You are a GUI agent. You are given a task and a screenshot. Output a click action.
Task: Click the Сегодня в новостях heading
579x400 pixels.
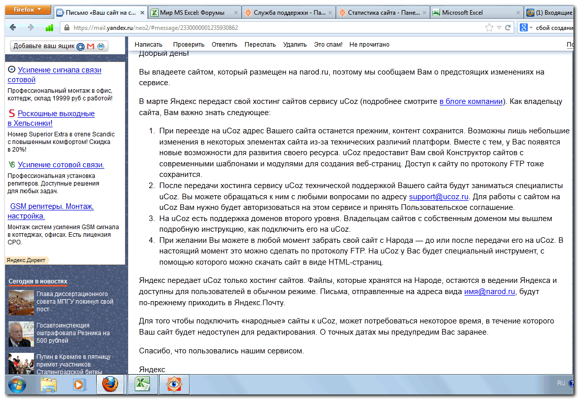pos(37,281)
